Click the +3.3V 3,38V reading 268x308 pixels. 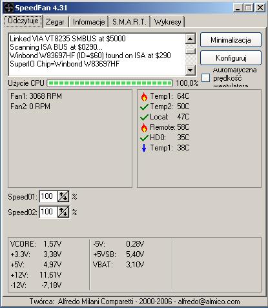(36, 254)
